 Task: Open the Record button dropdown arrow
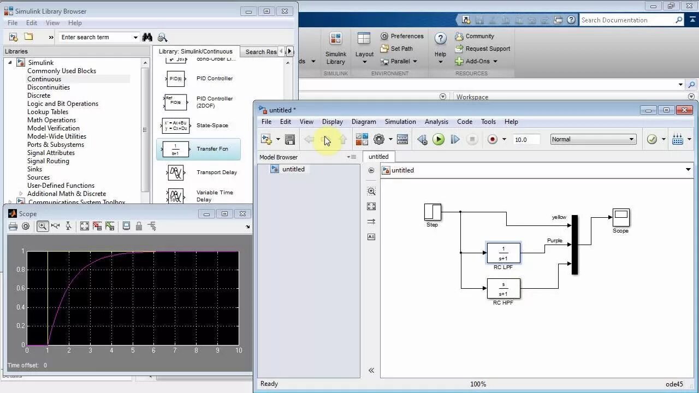[x=504, y=140]
